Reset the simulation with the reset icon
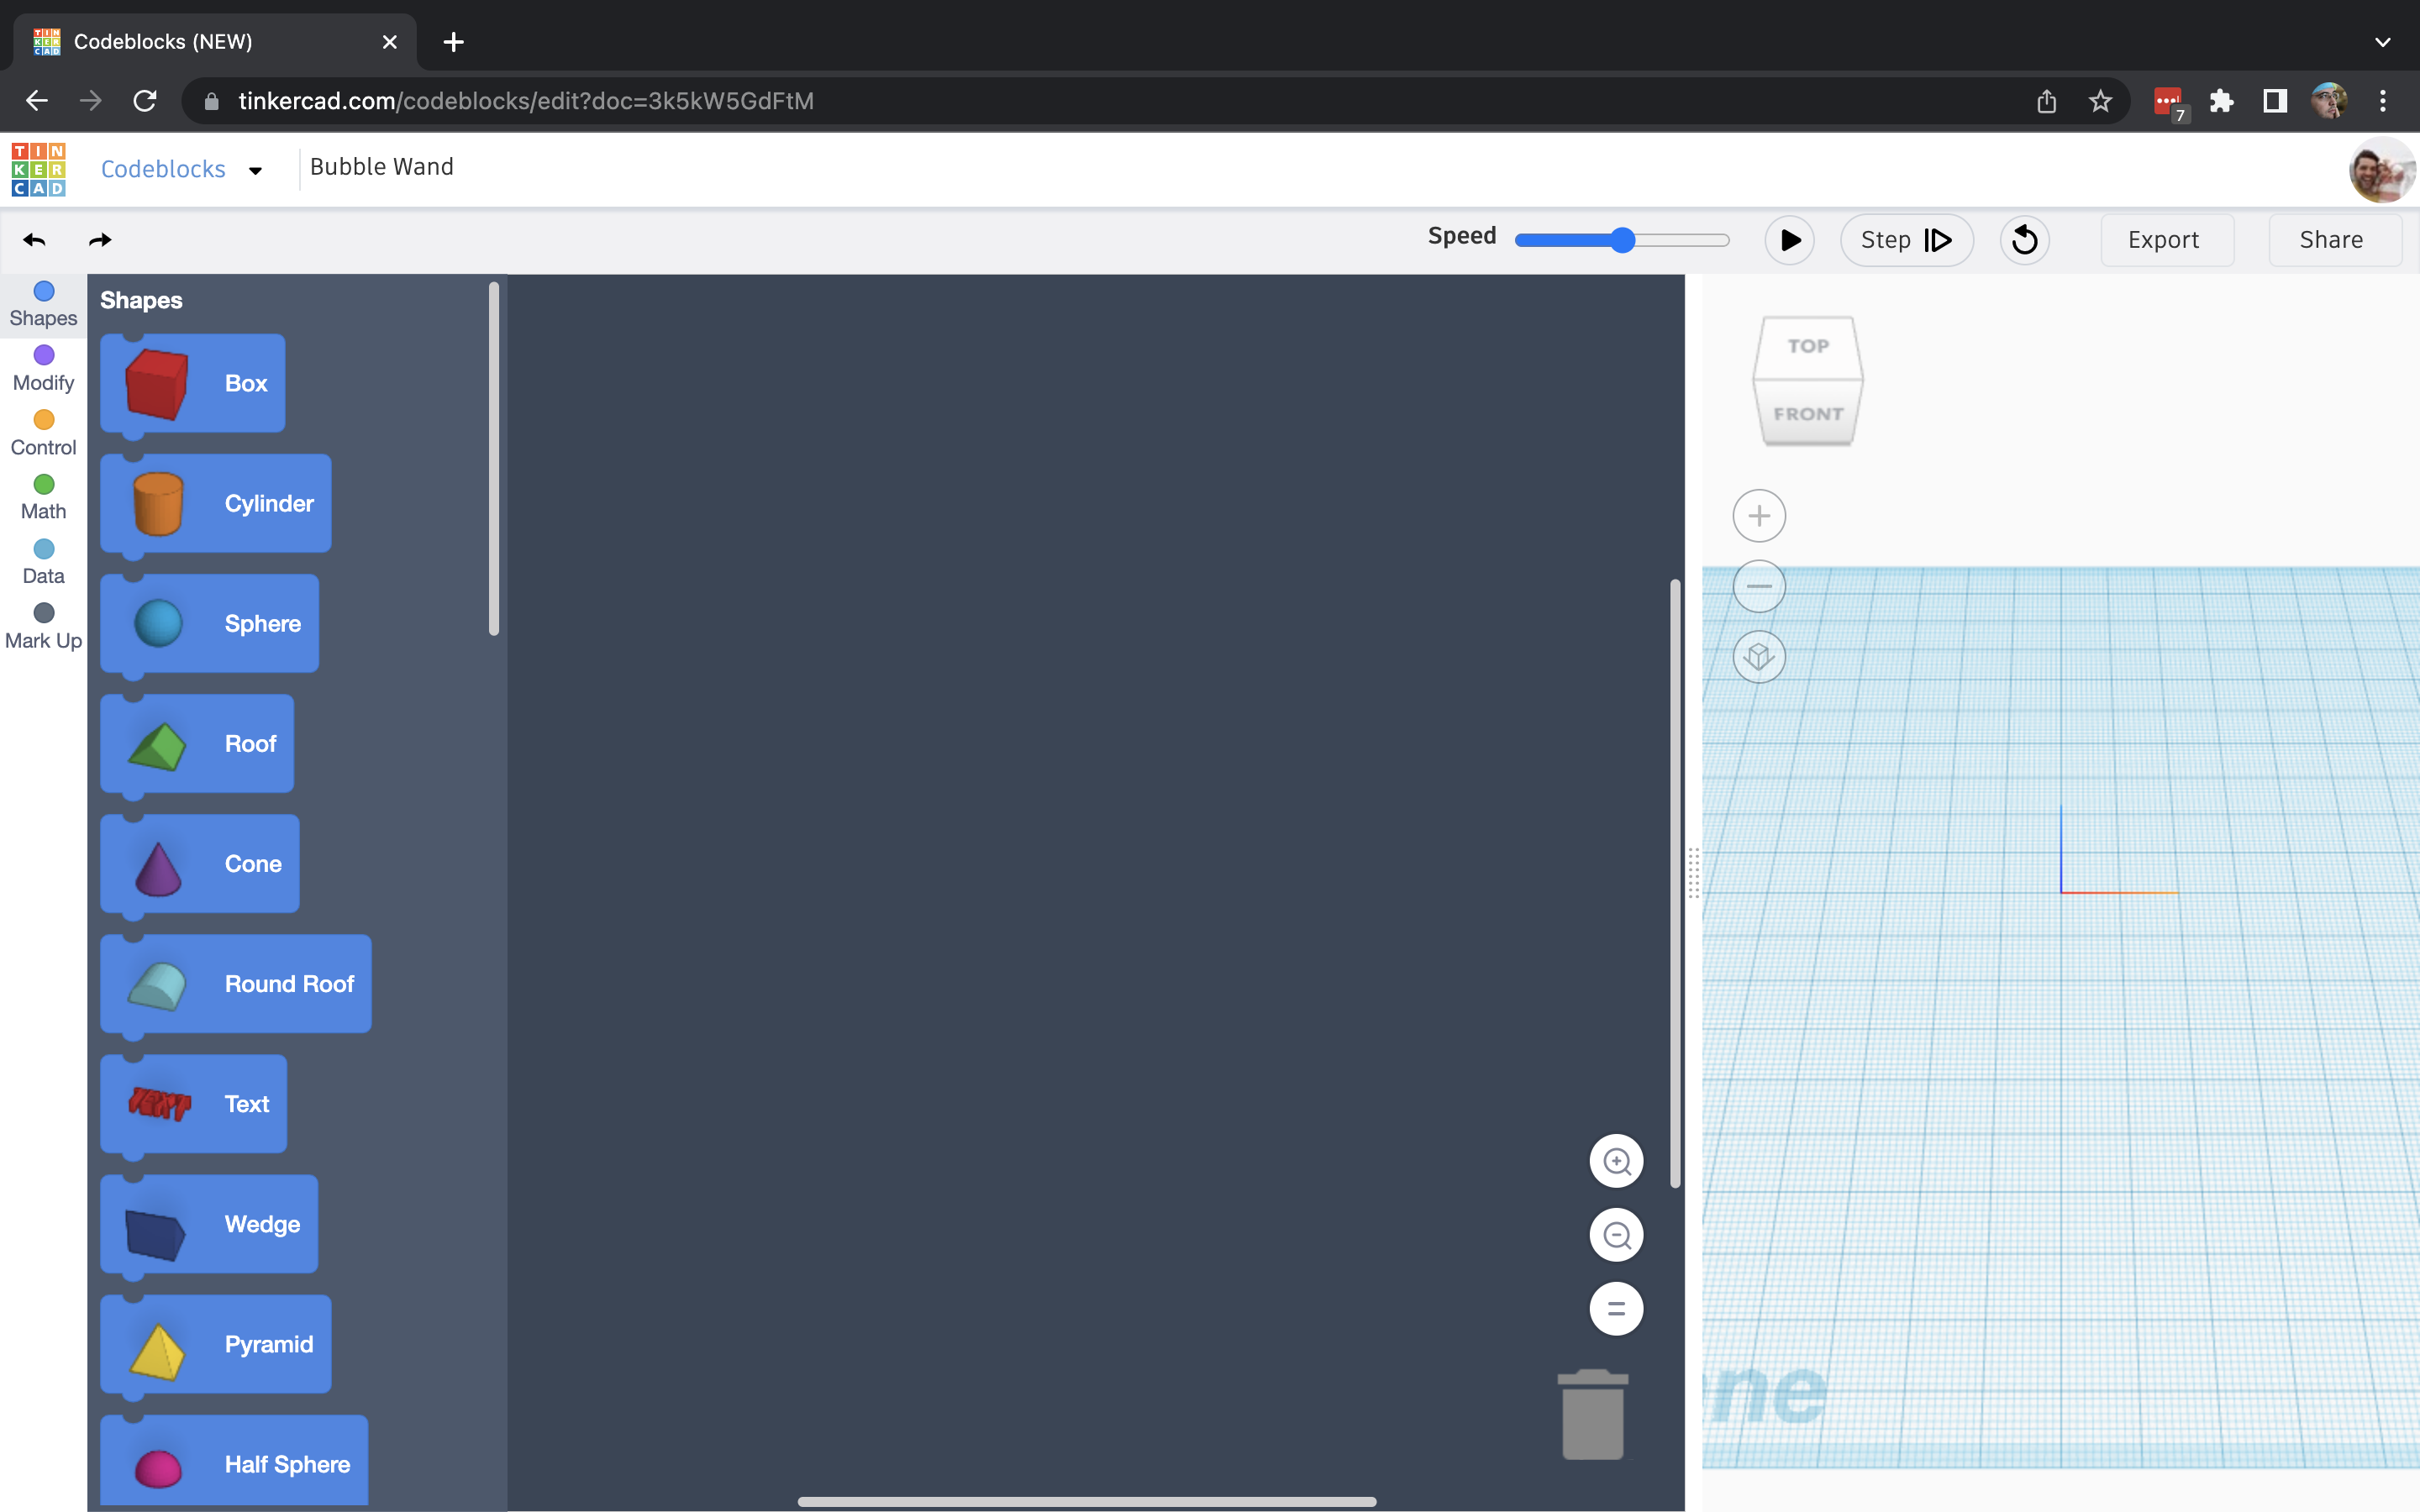 (x=2024, y=240)
